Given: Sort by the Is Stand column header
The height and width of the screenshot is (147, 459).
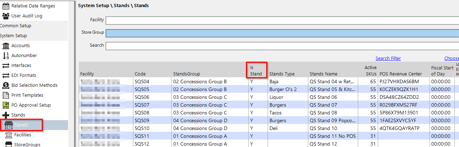Looking at the screenshot, I should pos(256,70).
